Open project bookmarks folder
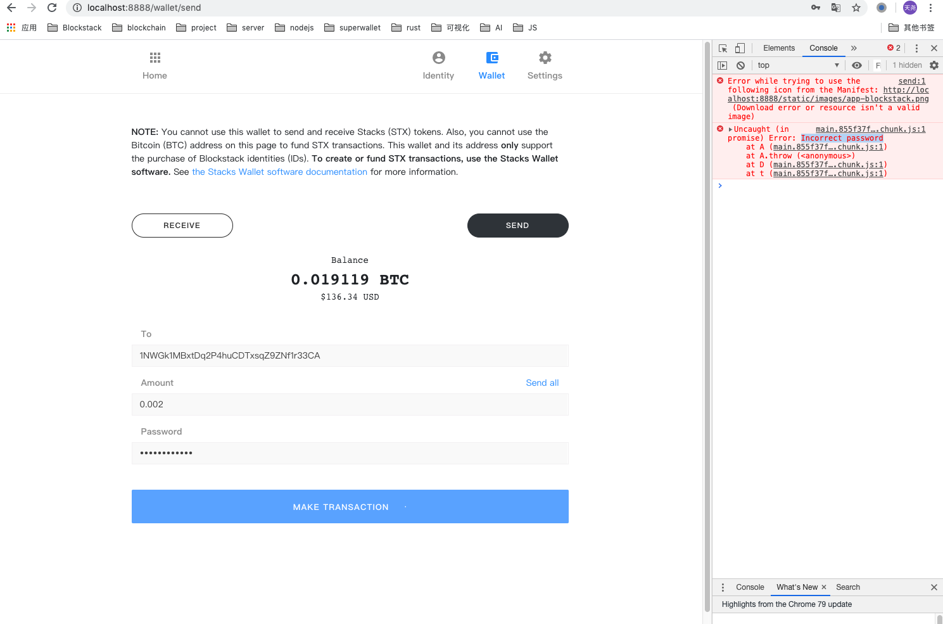This screenshot has height=624, width=943. pyautogui.click(x=196, y=28)
